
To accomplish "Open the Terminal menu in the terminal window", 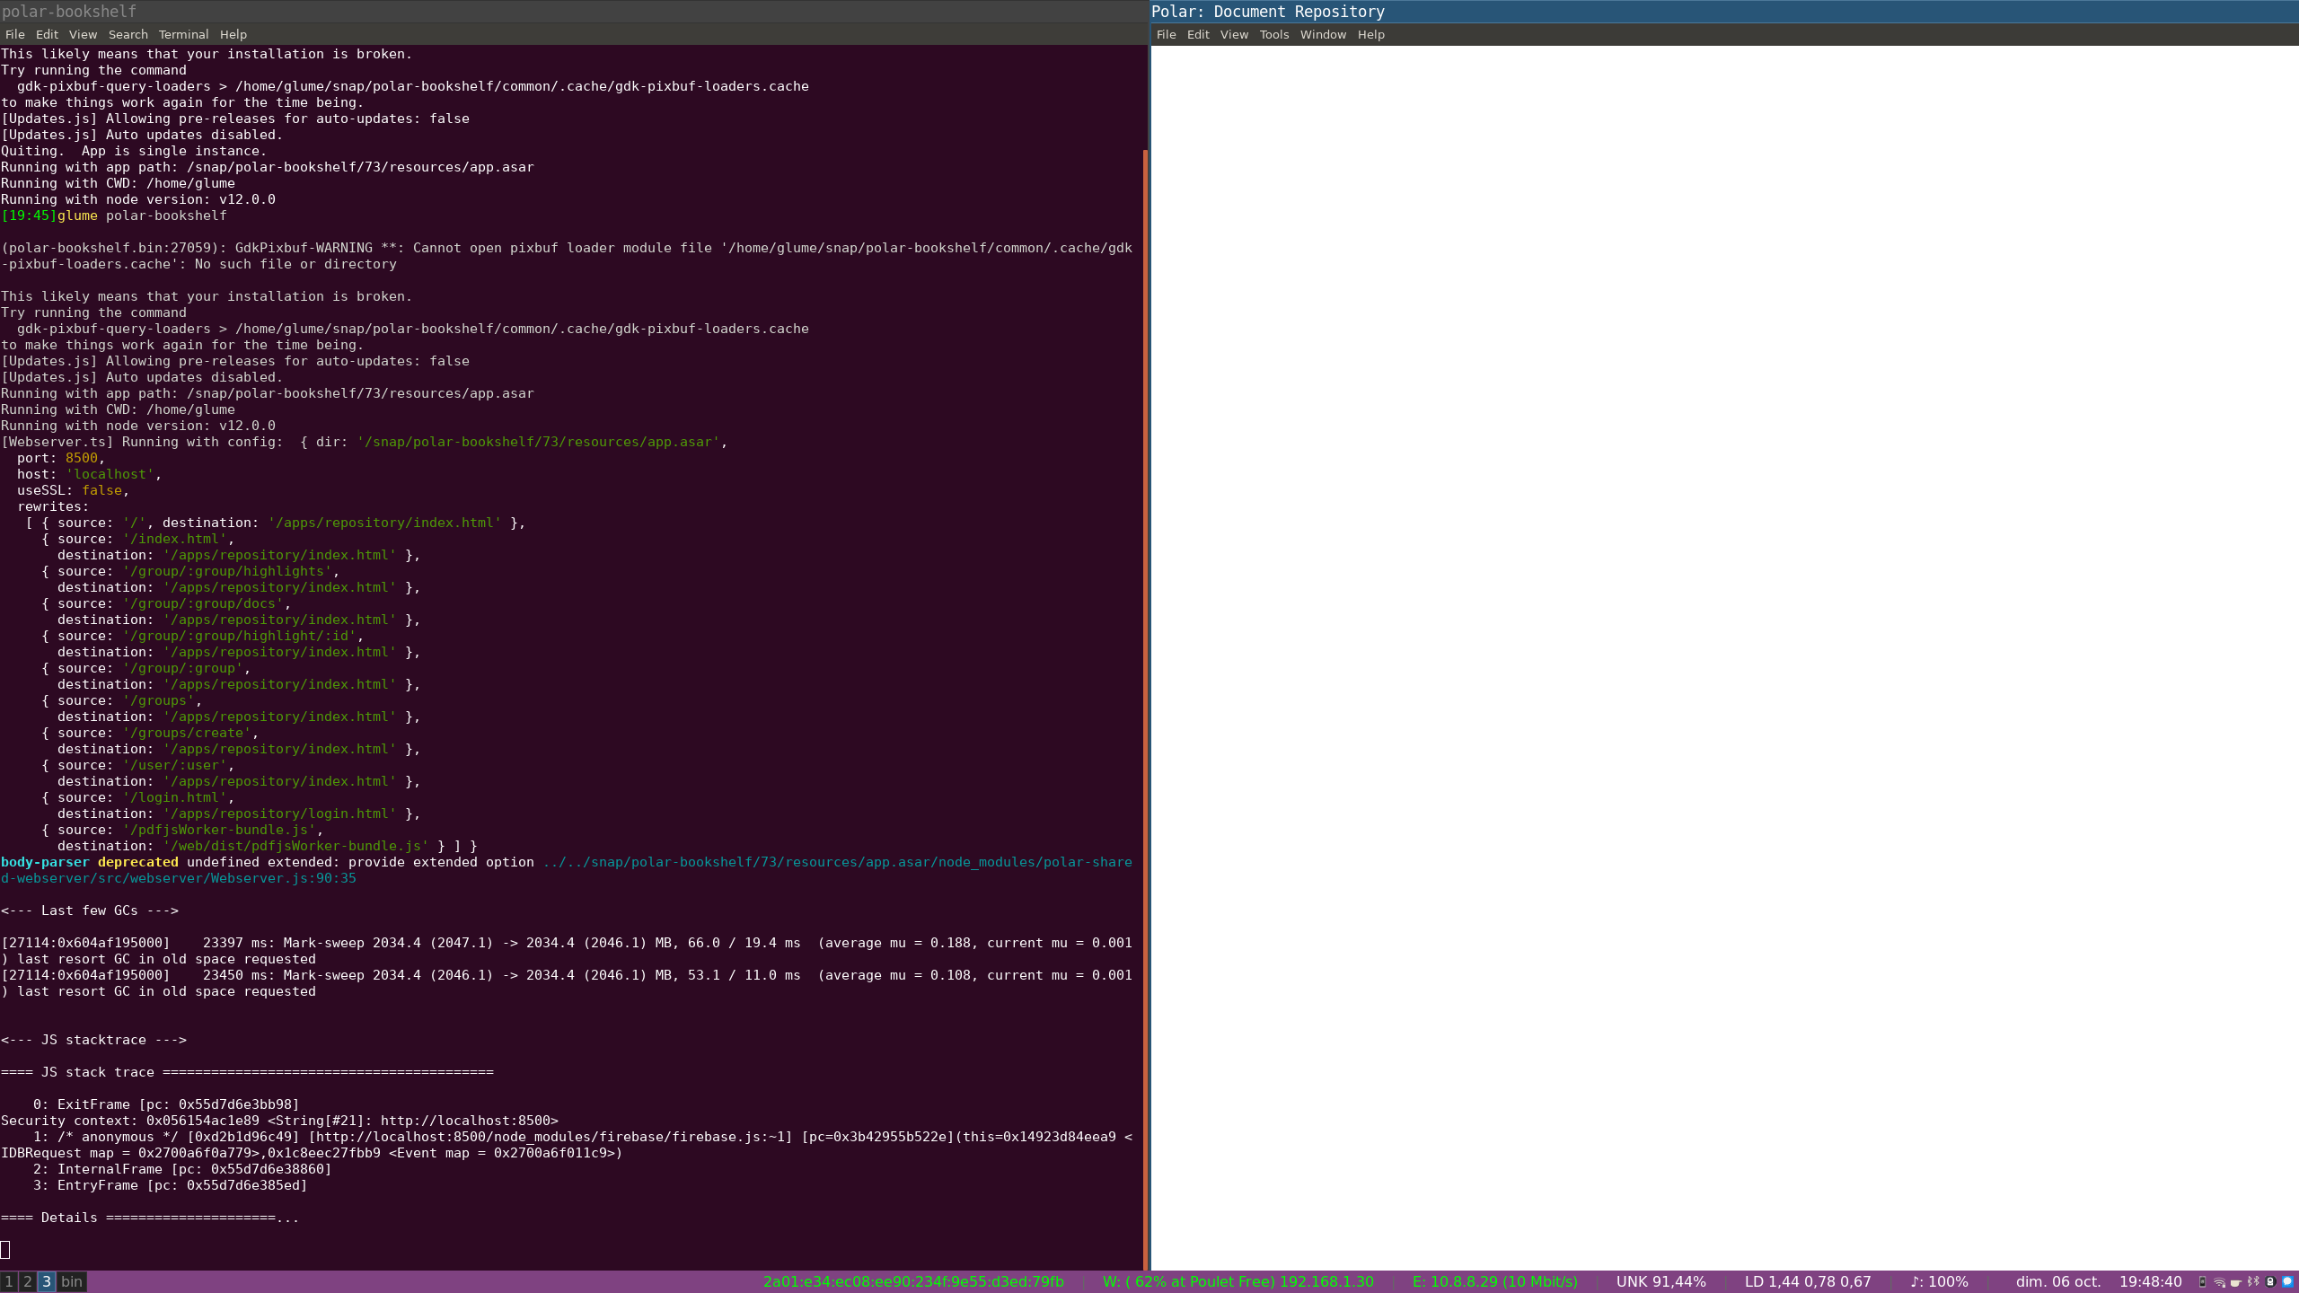I will (183, 34).
